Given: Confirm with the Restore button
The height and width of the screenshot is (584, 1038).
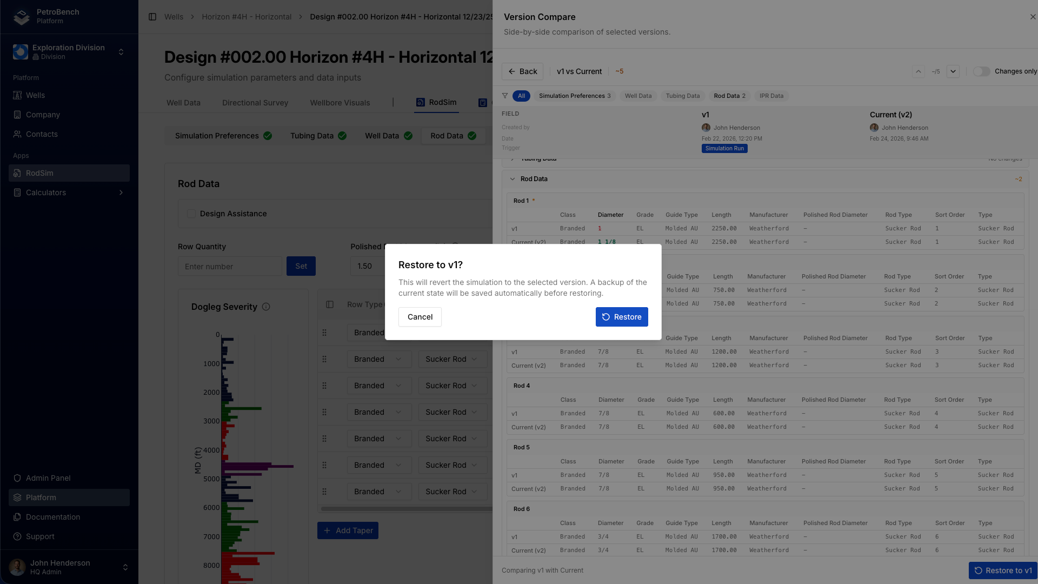Looking at the screenshot, I should tap(621, 317).
